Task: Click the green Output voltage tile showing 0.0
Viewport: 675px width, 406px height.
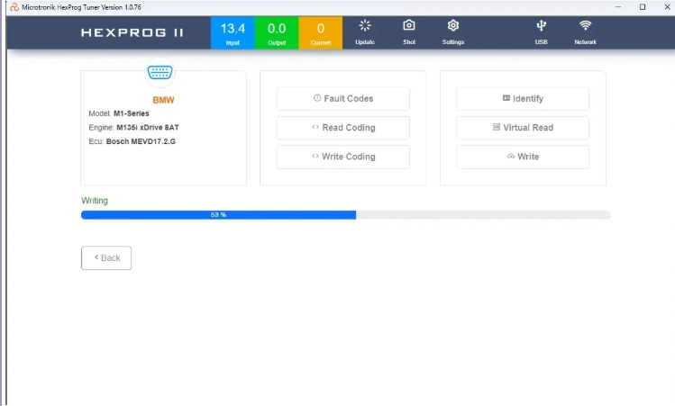Action: pyautogui.click(x=277, y=33)
